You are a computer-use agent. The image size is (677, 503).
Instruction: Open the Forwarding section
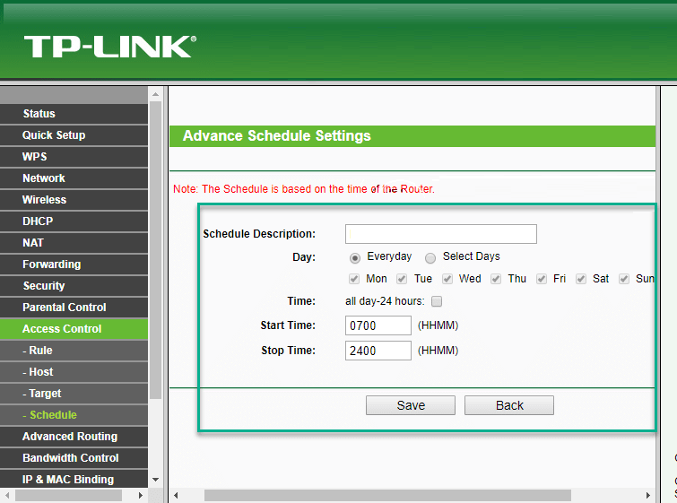pyautogui.click(x=74, y=265)
